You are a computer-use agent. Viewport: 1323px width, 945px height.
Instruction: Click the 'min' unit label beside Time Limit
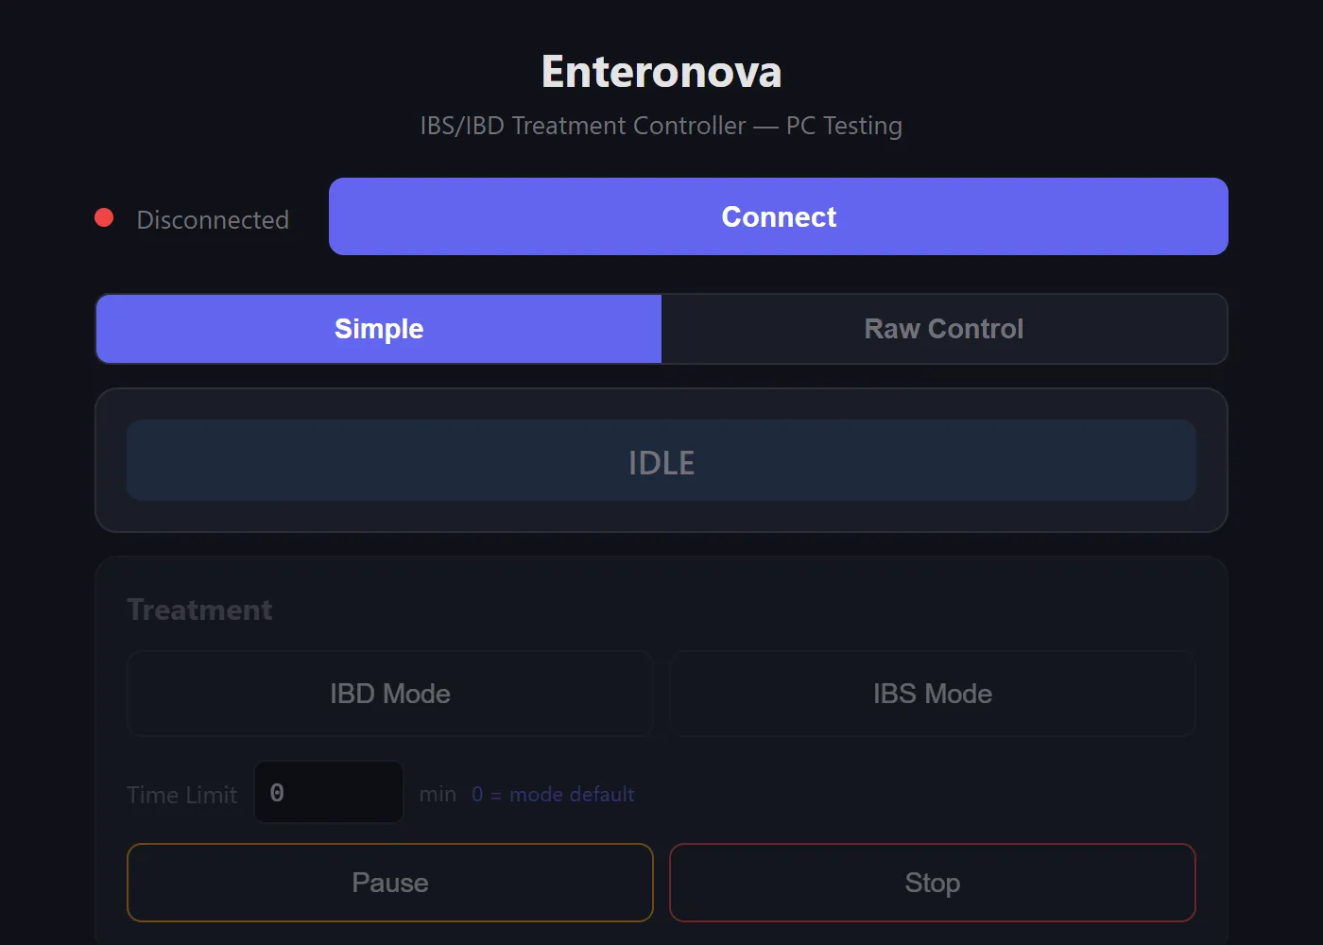(x=438, y=794)
